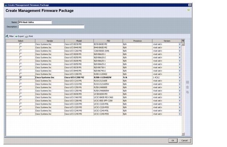Viewport: 227px width, 147px height.
Task: Cancel the firmware package dialog
Action: 184,140
